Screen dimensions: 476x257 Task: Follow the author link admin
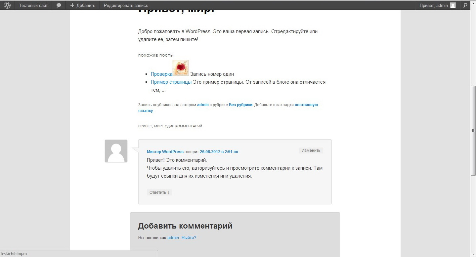pos(203,105)
